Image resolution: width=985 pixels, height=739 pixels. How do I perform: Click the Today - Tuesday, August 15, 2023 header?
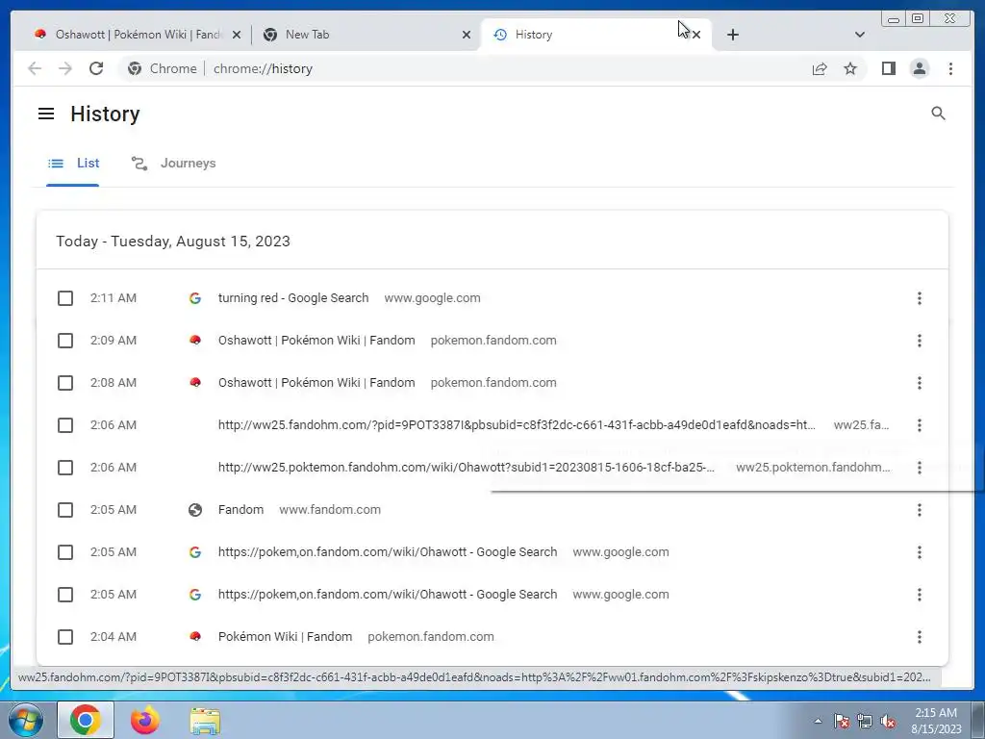tap(173, 242)
